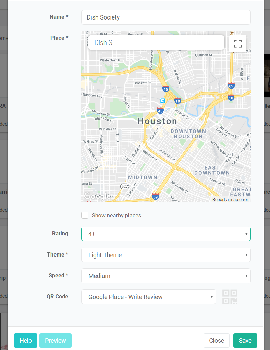Open the Speed dropdown set to Medium
270x350 pixels.
point(166,276)
